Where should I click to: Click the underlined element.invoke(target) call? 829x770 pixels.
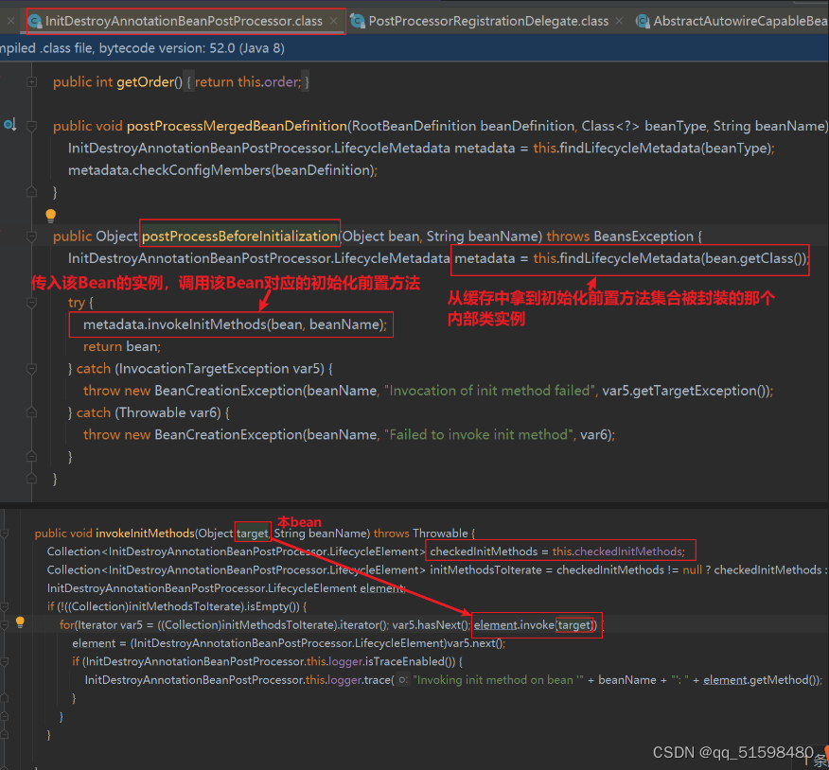point(536,624)
